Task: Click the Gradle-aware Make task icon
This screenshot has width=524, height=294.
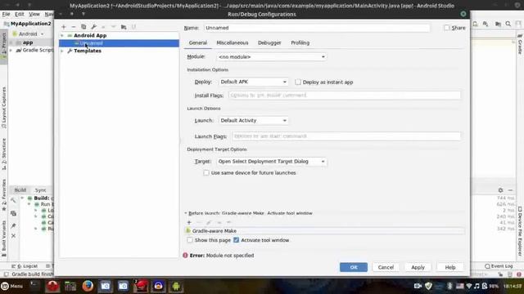Action: [x=188, y=230]
